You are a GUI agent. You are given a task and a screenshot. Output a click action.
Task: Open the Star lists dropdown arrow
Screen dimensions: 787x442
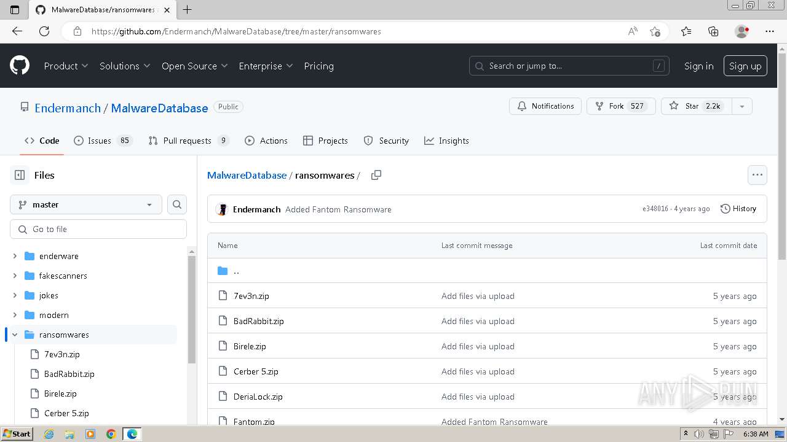tap(742, 106)
